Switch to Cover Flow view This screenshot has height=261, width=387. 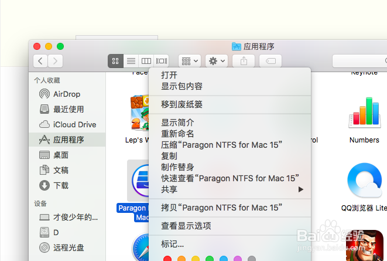(162, 61)
